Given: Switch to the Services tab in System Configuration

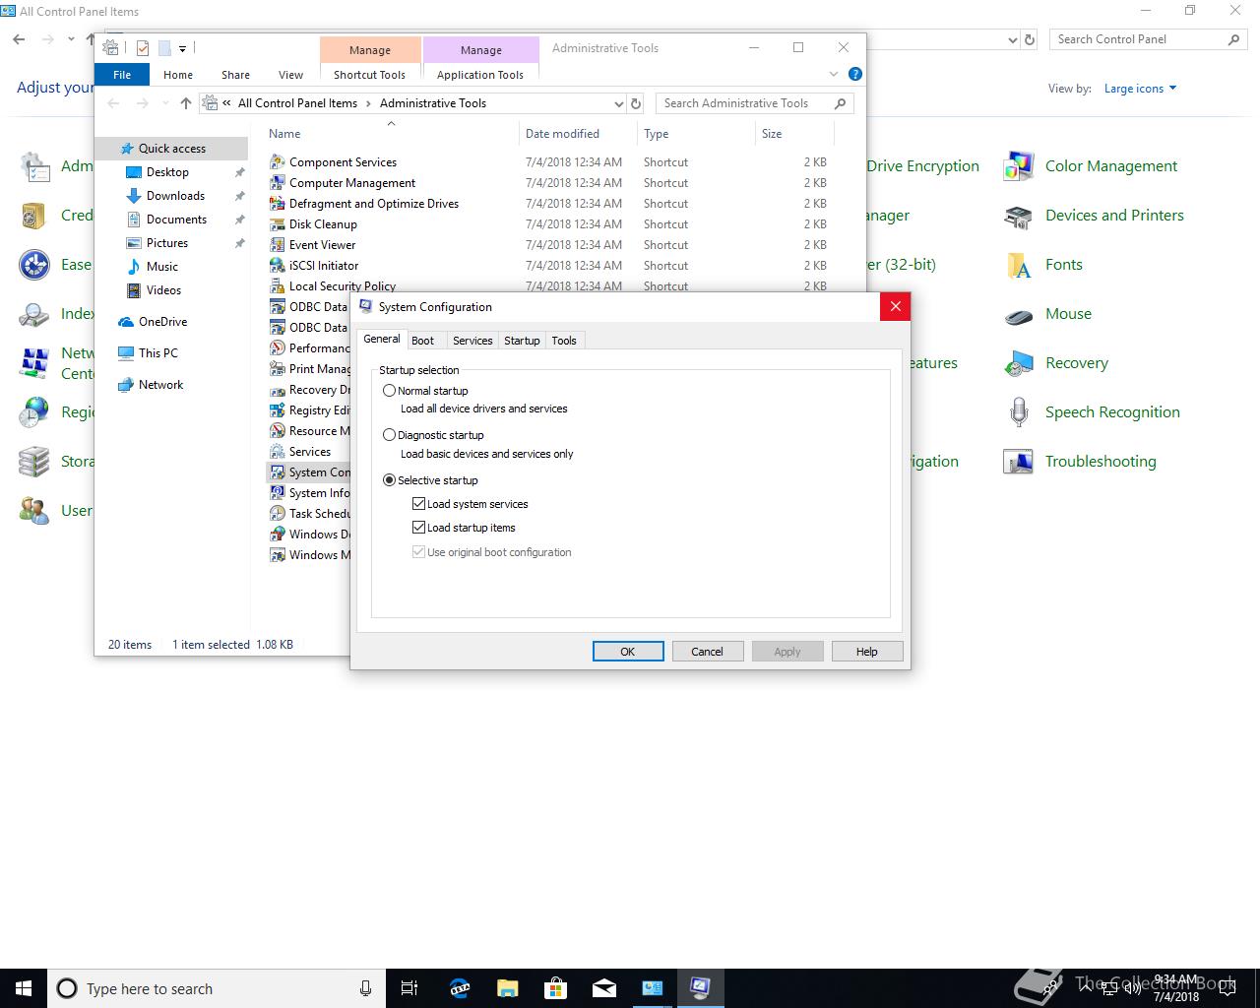Looking at the screenshot, I should point(472,341).
